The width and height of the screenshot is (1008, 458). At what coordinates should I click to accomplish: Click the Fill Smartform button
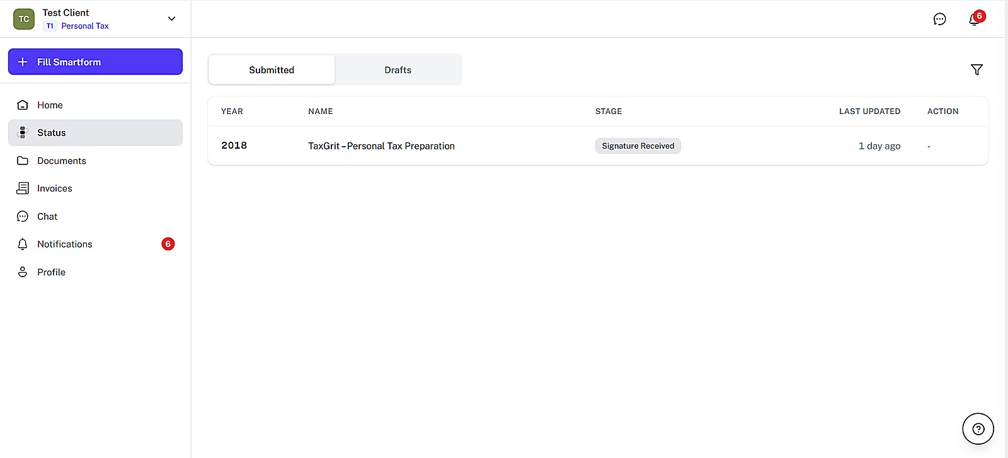tap(95, 62)
